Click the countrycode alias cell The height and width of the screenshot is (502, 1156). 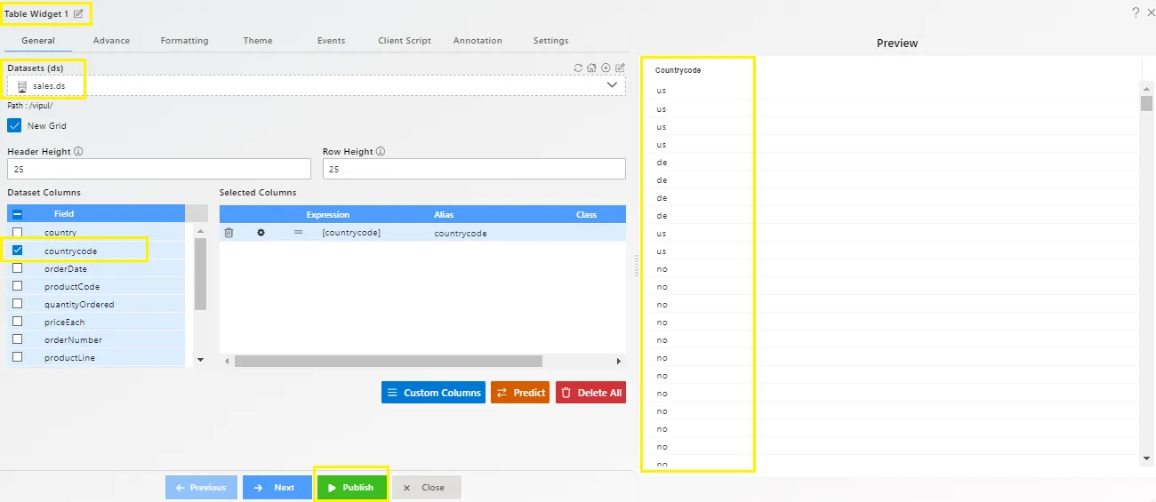(x=461, y=233)
